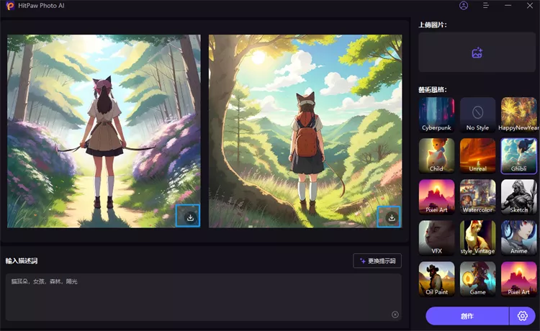
Task: Clear the prompt text with the X icon
Action: click(395, 314)
